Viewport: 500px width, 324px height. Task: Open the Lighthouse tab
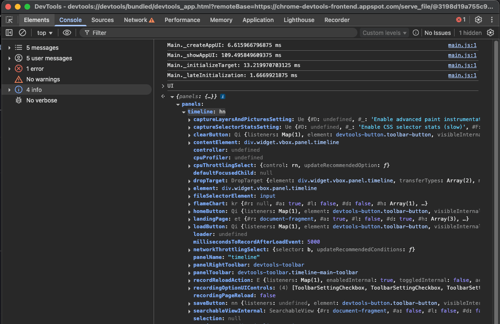[x=299, y=20]
